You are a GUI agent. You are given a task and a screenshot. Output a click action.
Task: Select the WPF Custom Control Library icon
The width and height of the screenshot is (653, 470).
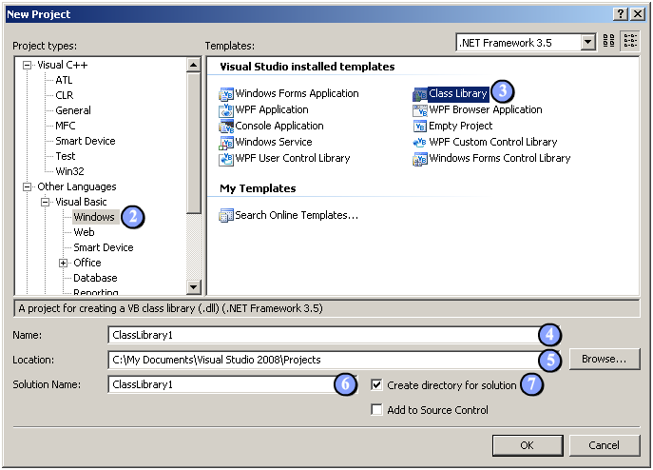(420, 143)
